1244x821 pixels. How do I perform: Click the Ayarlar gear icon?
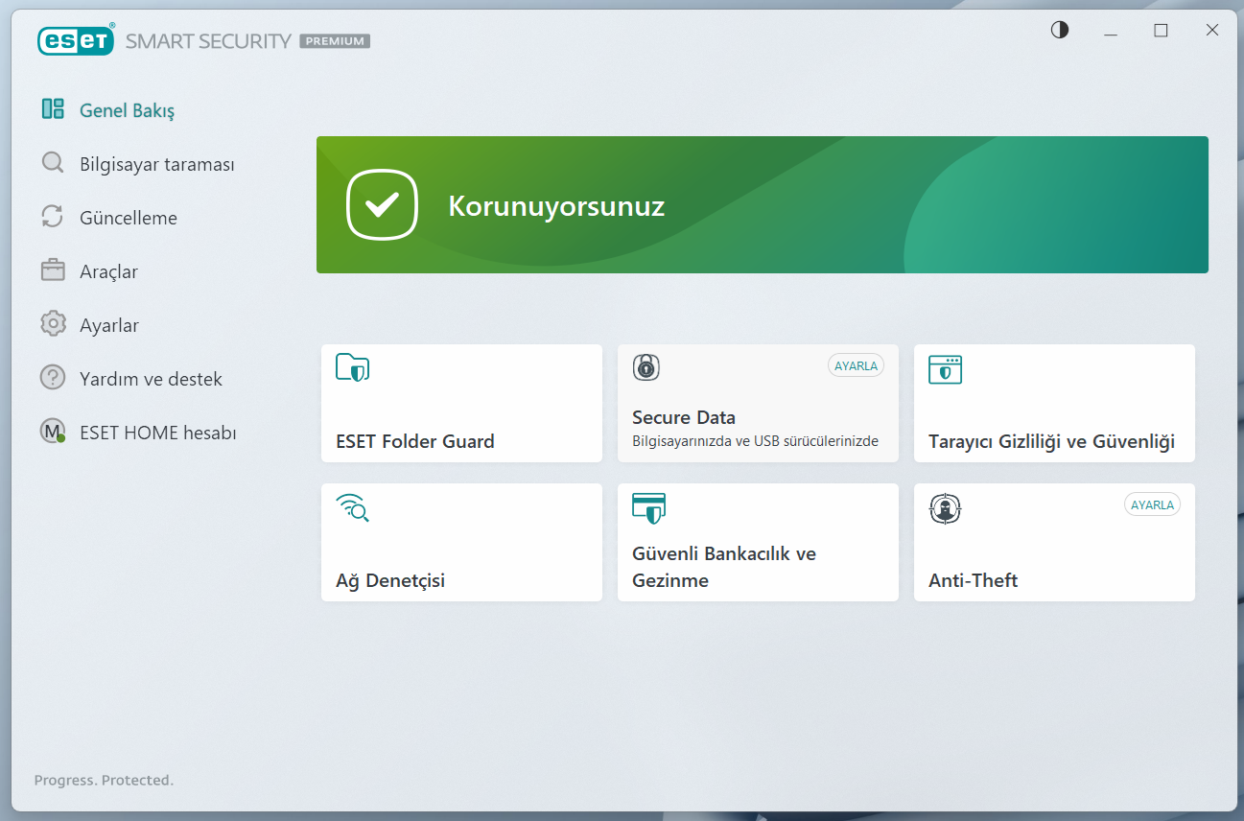(x=53, y=324)
